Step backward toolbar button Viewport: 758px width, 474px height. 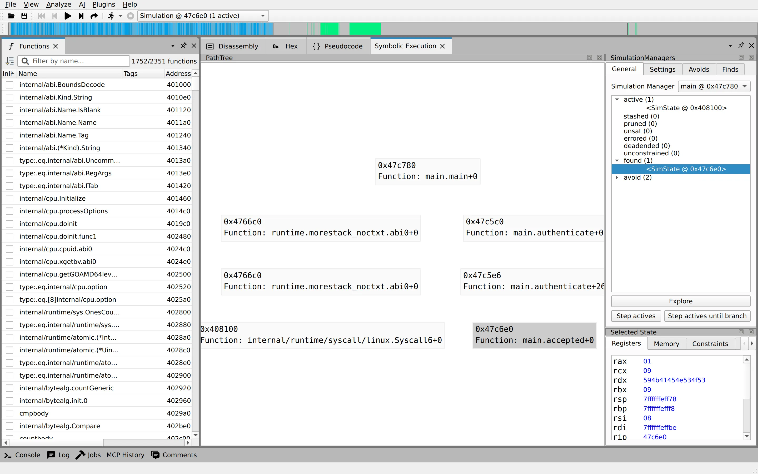(54, 16)
